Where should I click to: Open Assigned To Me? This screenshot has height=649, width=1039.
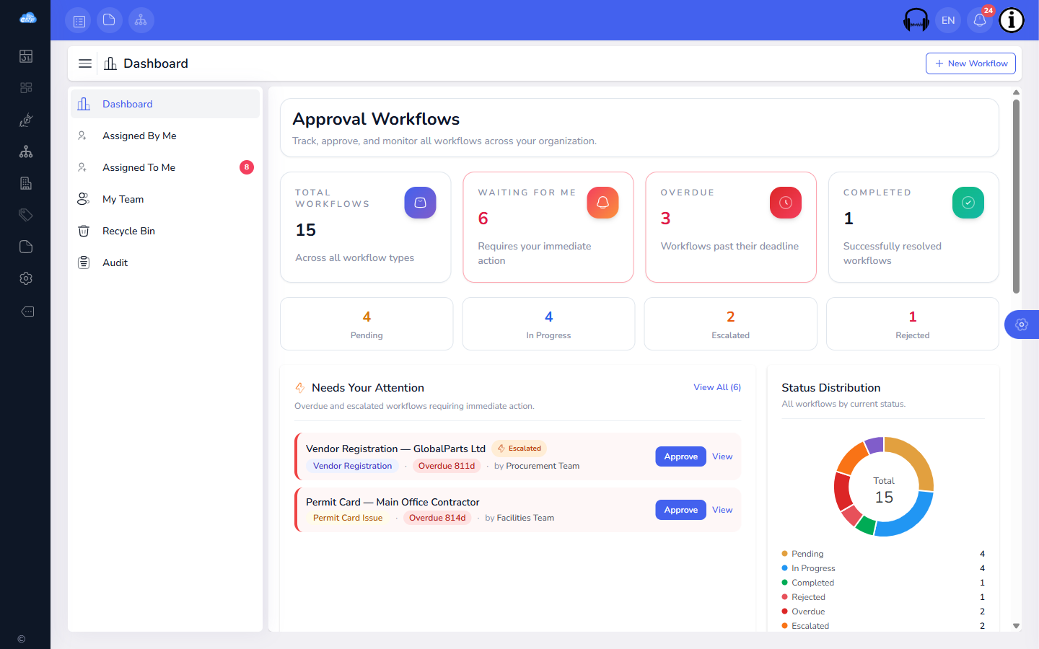point(165,167)
